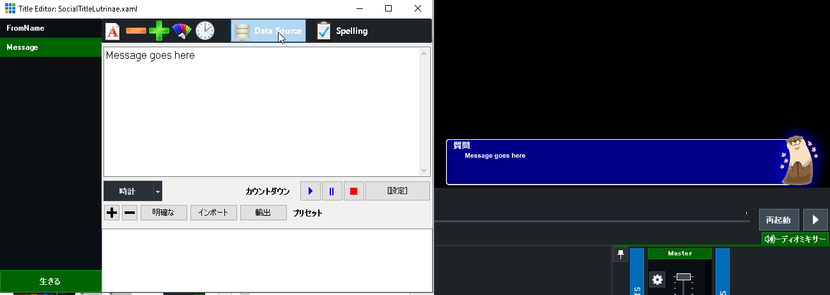Remove a preset with the black minus icon
The height and width of the screenshot is (295, 830).
coord(130,213)
